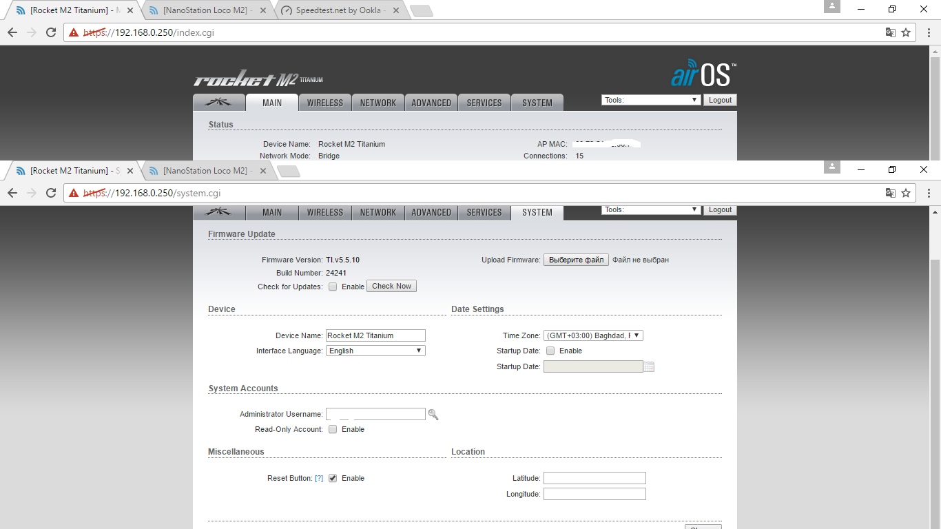The image size is (941, 529).
Task: Click forward arrow in index.cgi window
Action: 32,32
